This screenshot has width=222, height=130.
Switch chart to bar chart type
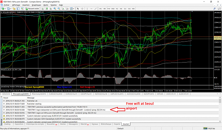pos(43,9)
